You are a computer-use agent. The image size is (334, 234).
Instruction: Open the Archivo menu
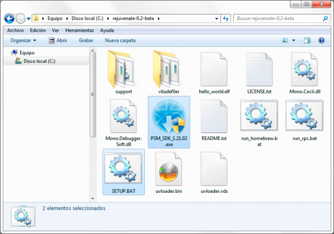(16, 31)
